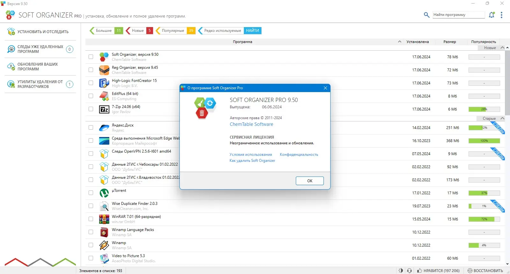Viewport: 510px width, 274px height.
Task: Click the Soft Organizer list row icon
Action: pos(104,57)
